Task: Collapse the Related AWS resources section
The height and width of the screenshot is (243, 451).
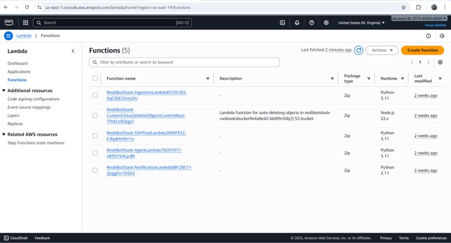Action: (x=4, y=134)
